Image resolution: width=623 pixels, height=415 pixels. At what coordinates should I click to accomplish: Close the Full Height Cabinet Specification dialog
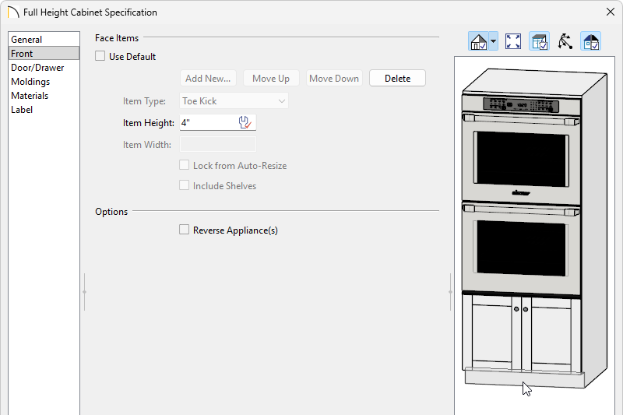(x=611, y=12)
